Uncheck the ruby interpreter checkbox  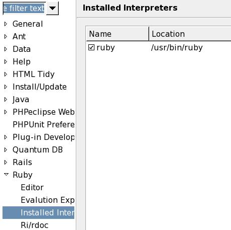point(91,47)
